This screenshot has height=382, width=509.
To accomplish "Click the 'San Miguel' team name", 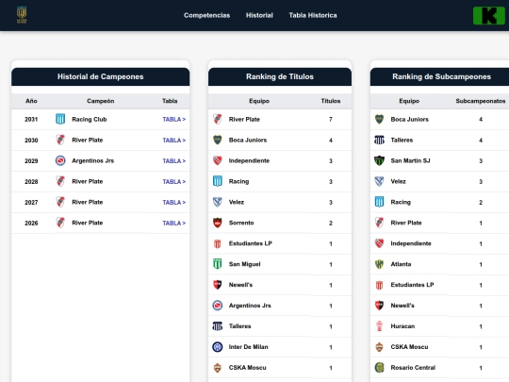I will pyautogui.click(x=244, y=264).
